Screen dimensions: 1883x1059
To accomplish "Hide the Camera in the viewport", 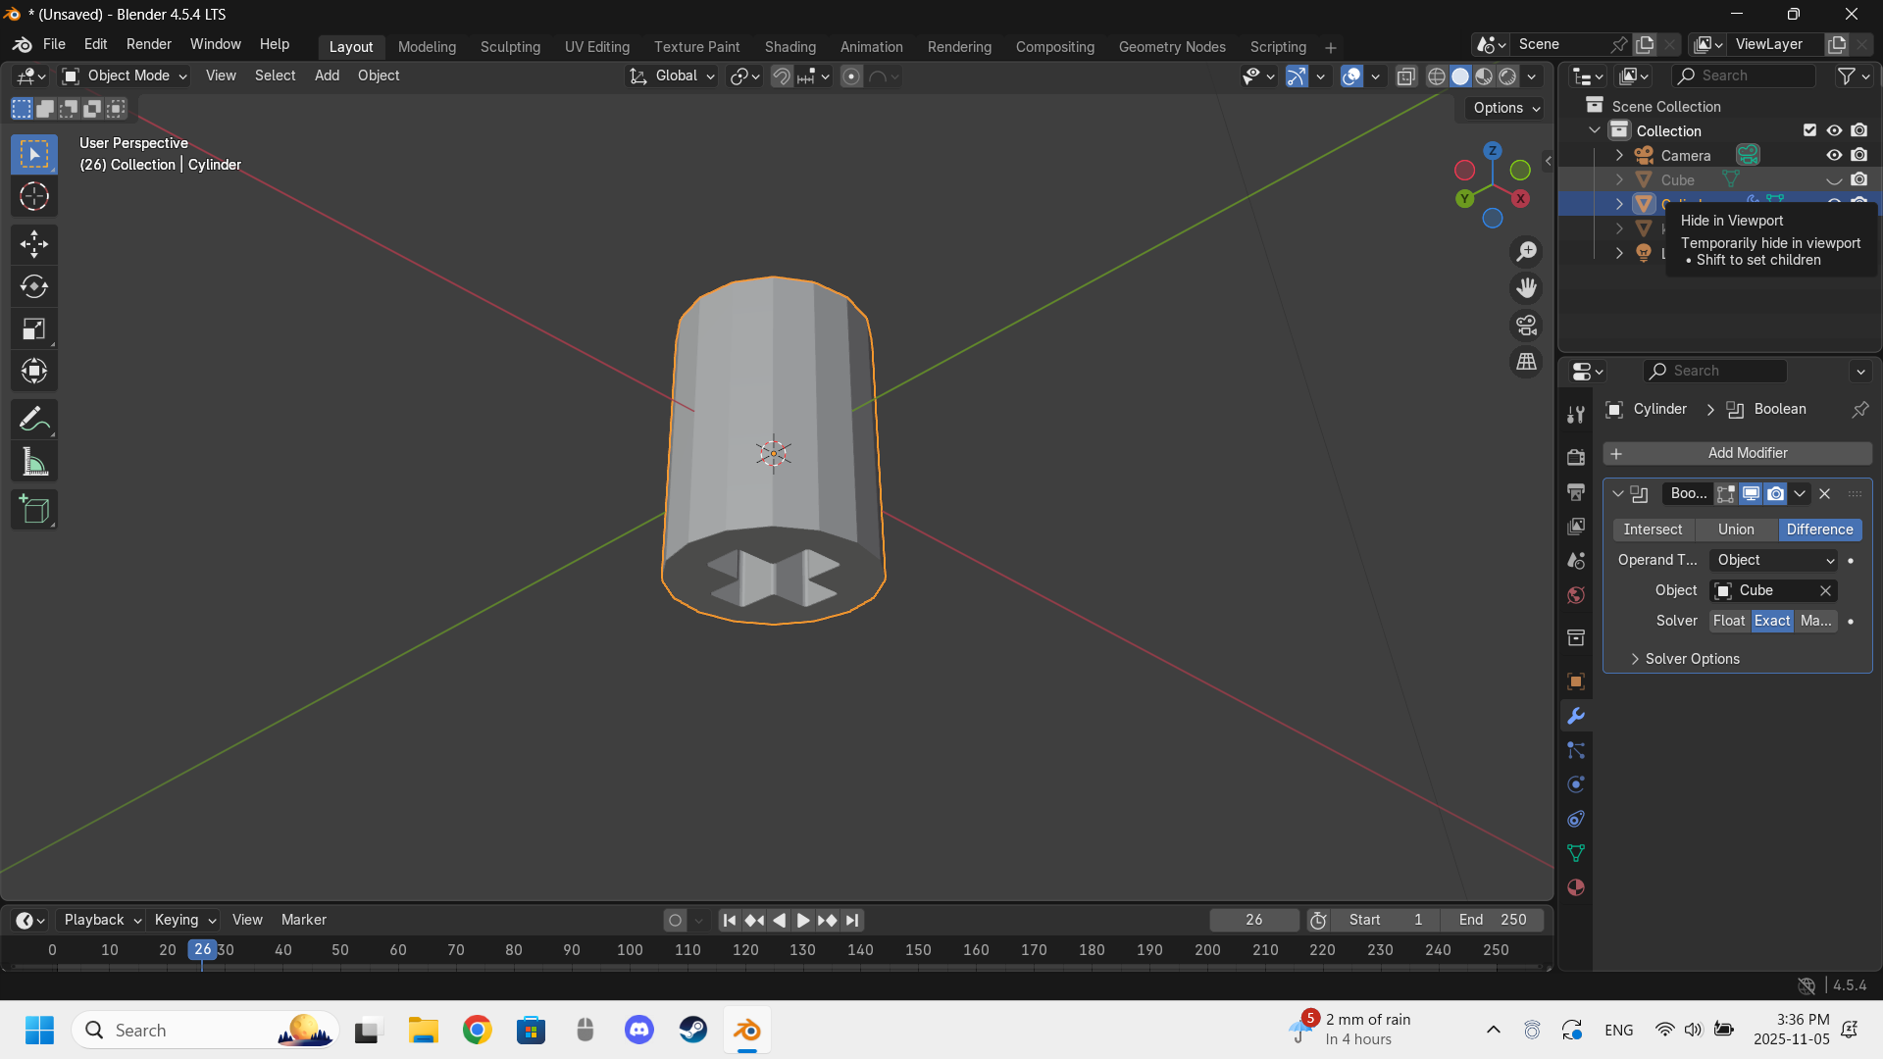I will [1834, 155].
